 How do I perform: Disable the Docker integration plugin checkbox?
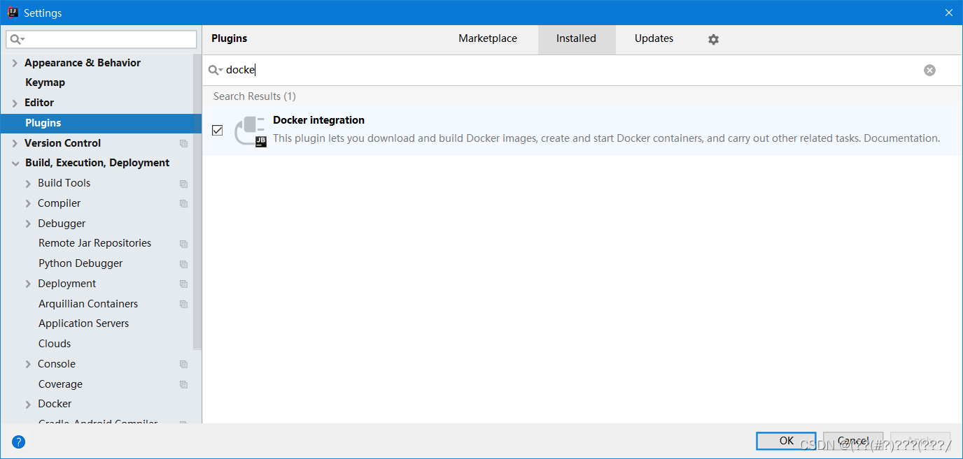point(218,131)
